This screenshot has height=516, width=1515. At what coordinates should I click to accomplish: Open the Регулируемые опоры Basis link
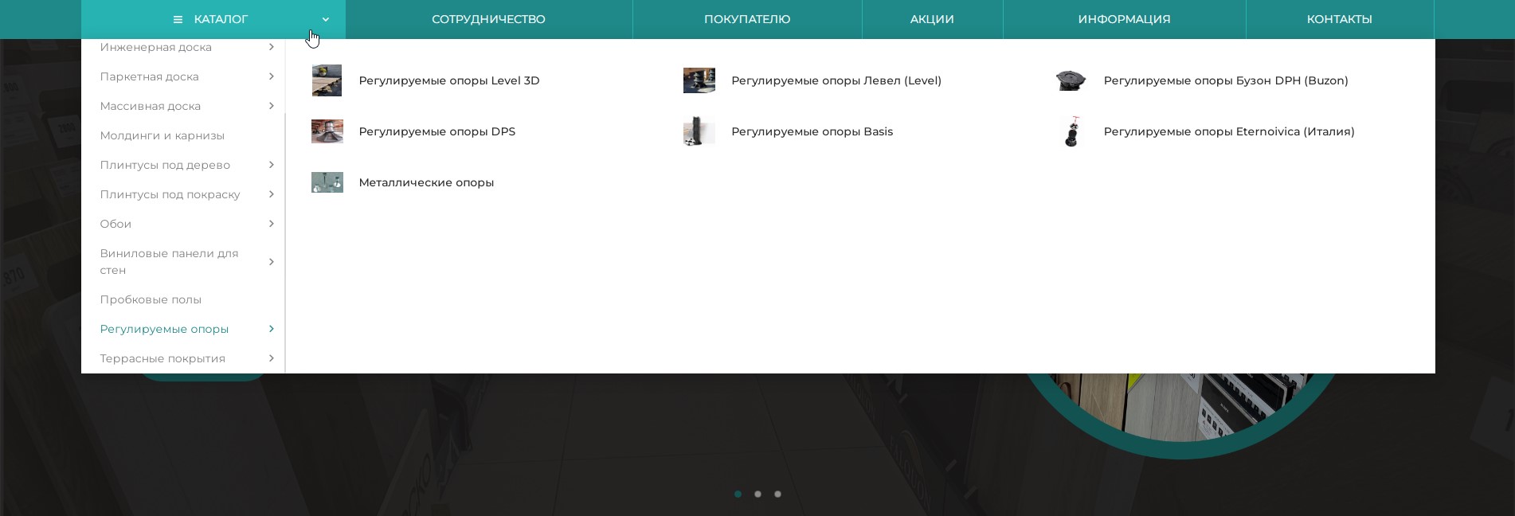[812, 131]
